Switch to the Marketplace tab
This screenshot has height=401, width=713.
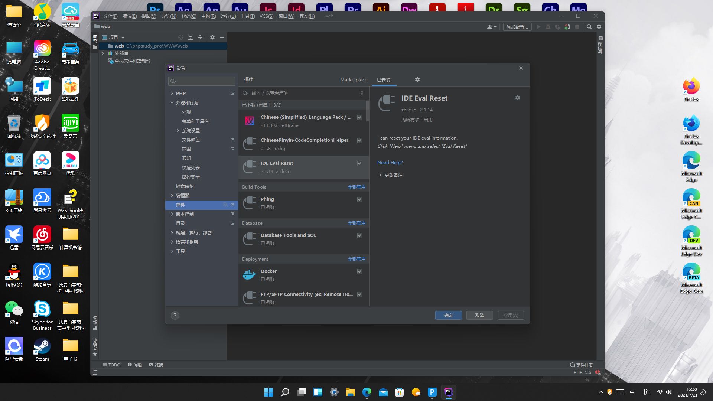point(353,80)
